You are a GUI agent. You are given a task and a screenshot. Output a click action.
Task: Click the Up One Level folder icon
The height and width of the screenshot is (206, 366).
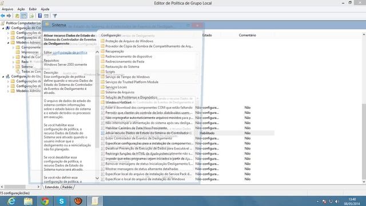(x=17, y=16)
